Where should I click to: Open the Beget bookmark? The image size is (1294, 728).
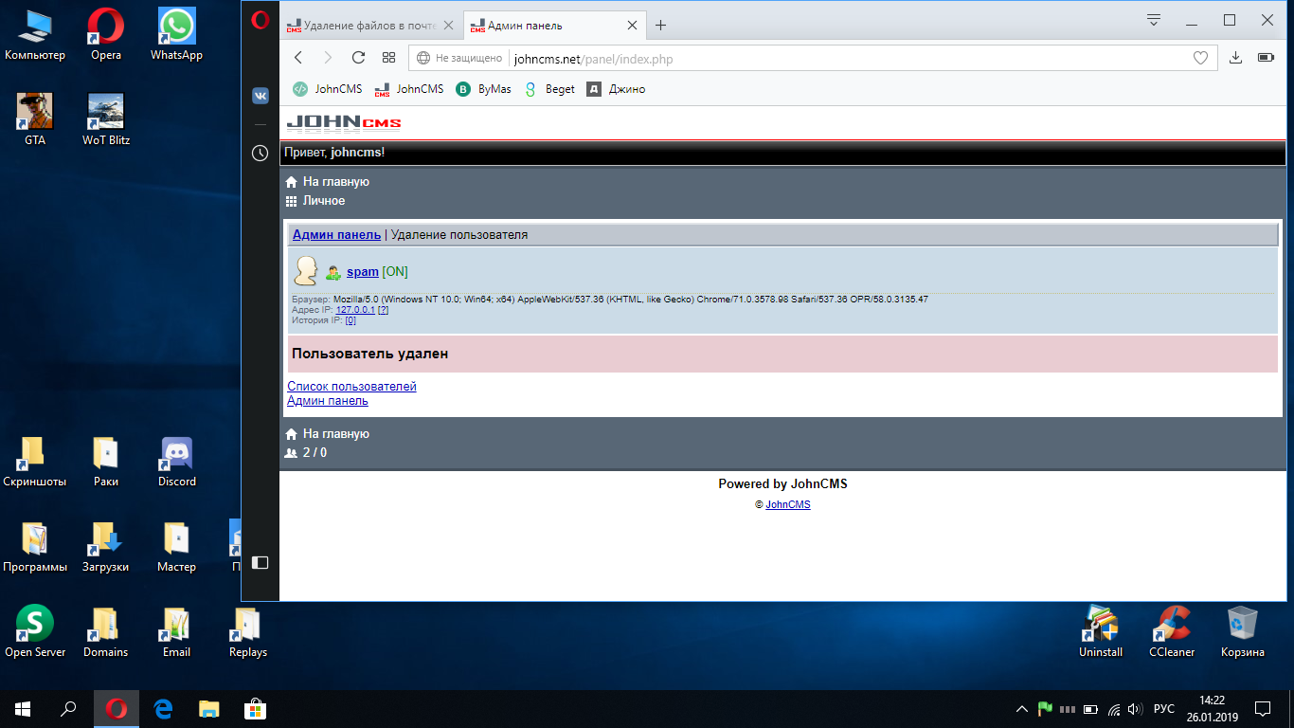[549, 89]
